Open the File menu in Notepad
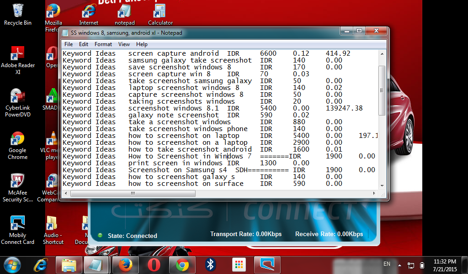This screenshot has width=468, height=274. coord(69,44)
